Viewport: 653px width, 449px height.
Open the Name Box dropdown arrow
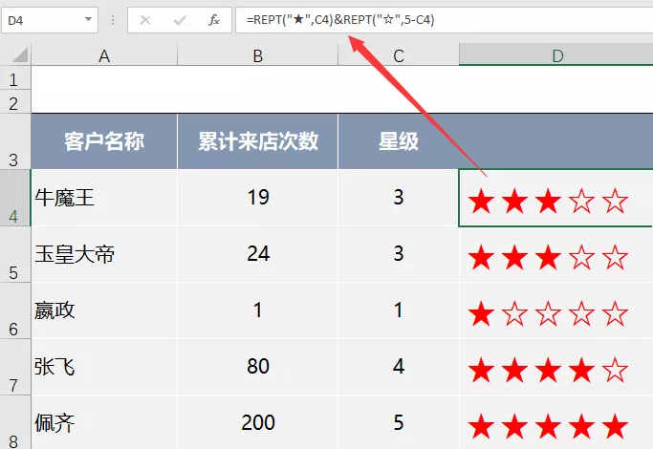[89, 19]
